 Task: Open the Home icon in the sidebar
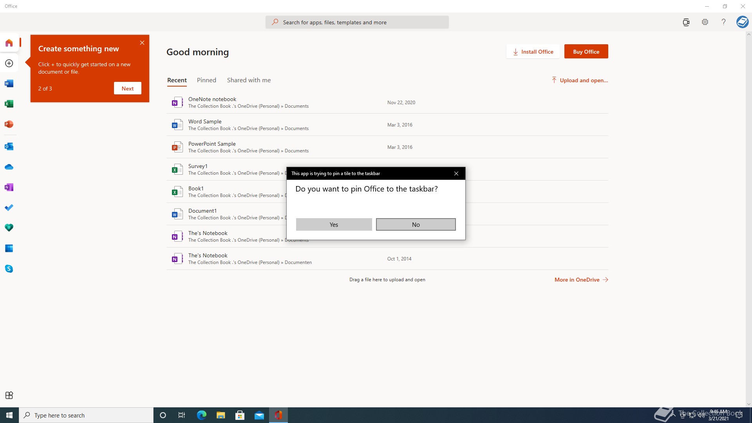pyautogui.click(x=9, y=43)
